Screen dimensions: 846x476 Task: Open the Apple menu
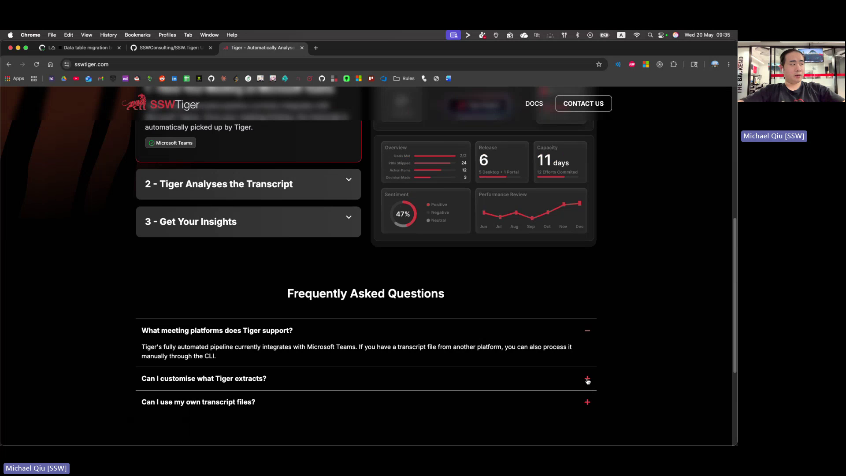point(10,35)
